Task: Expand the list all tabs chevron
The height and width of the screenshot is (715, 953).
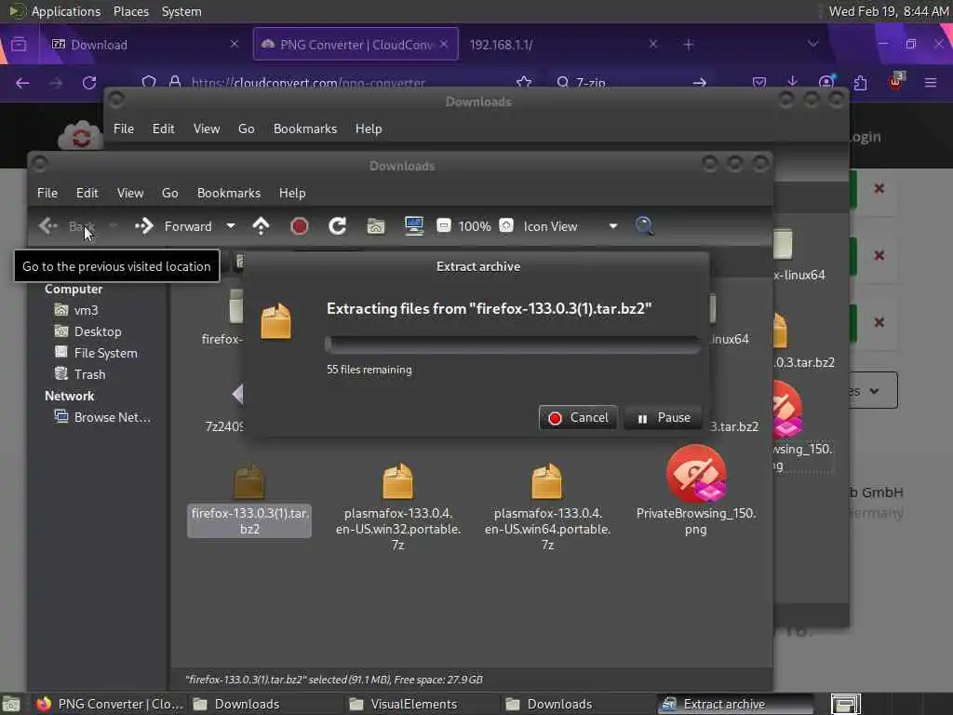Action: pyautogui.click(x=812, y=44)
